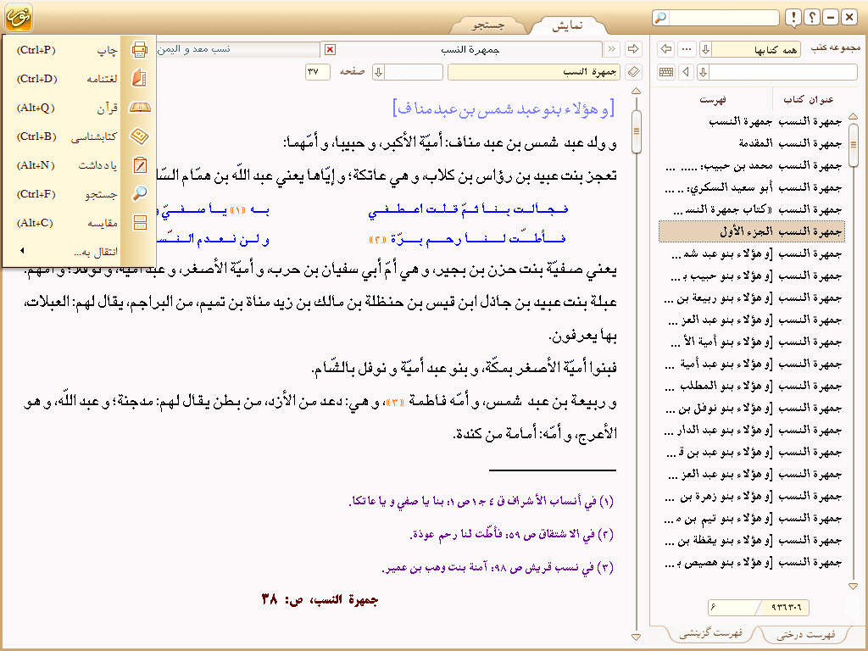Select the محمد بن حبيب row
The width and height of the screenshot is (868, 651).
pos(752,165)
